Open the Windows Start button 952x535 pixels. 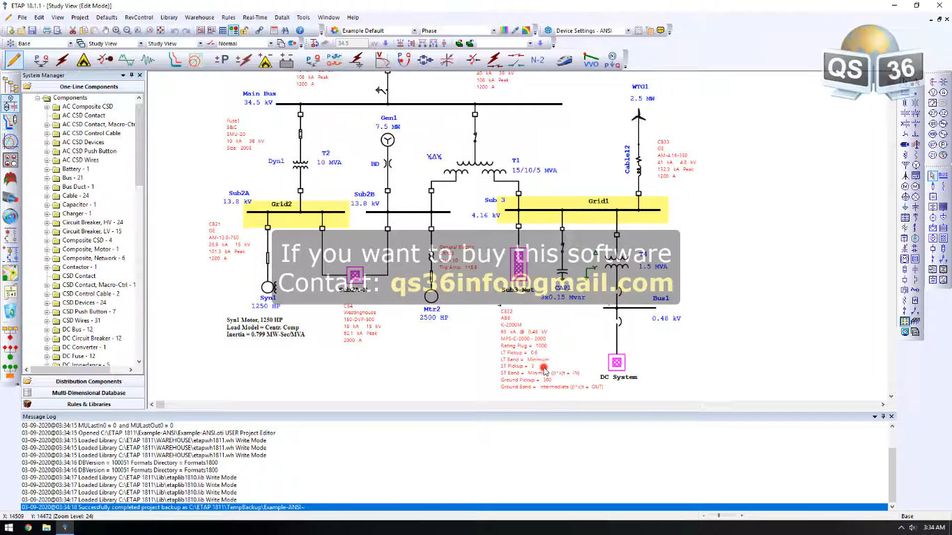tap(9, 527)
